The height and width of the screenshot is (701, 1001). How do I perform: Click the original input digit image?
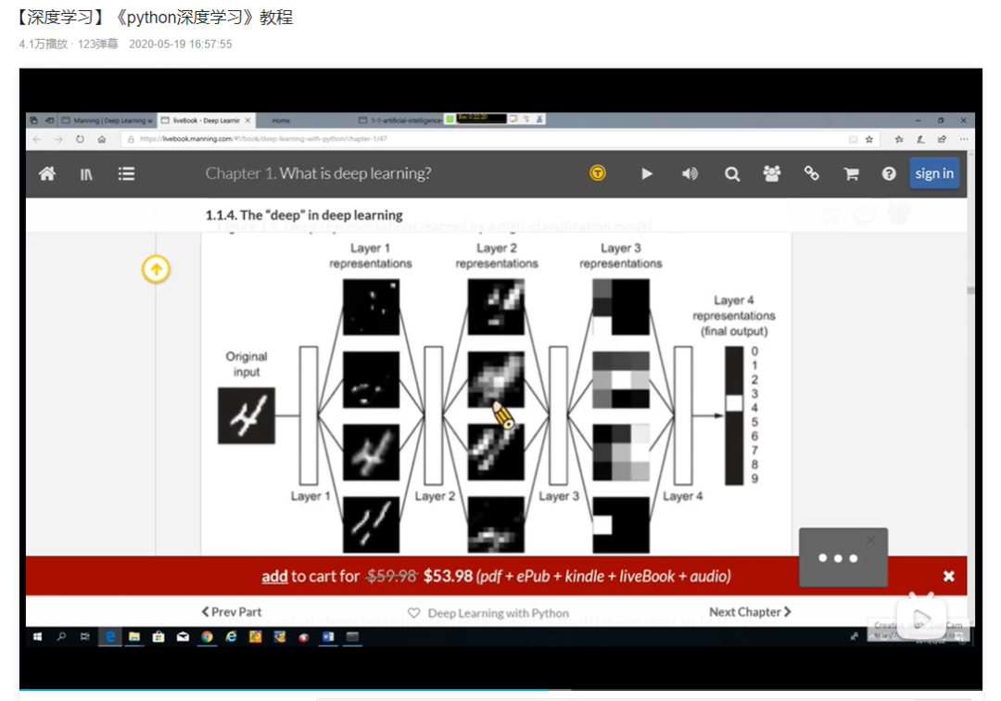click(247, 415)
